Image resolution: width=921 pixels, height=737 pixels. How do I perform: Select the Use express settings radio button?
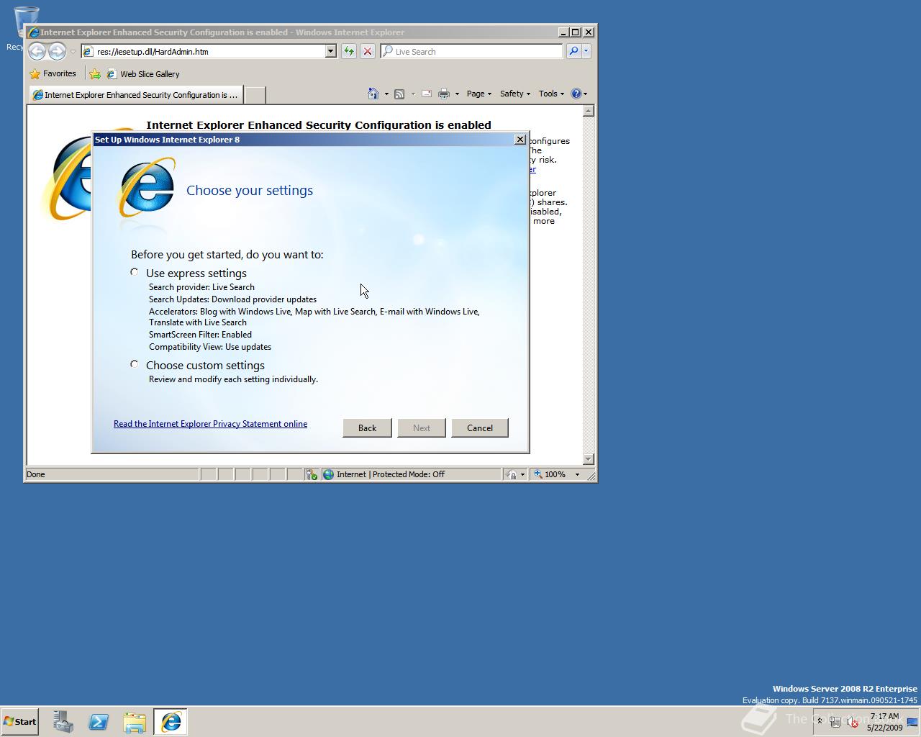click(135, 272)
